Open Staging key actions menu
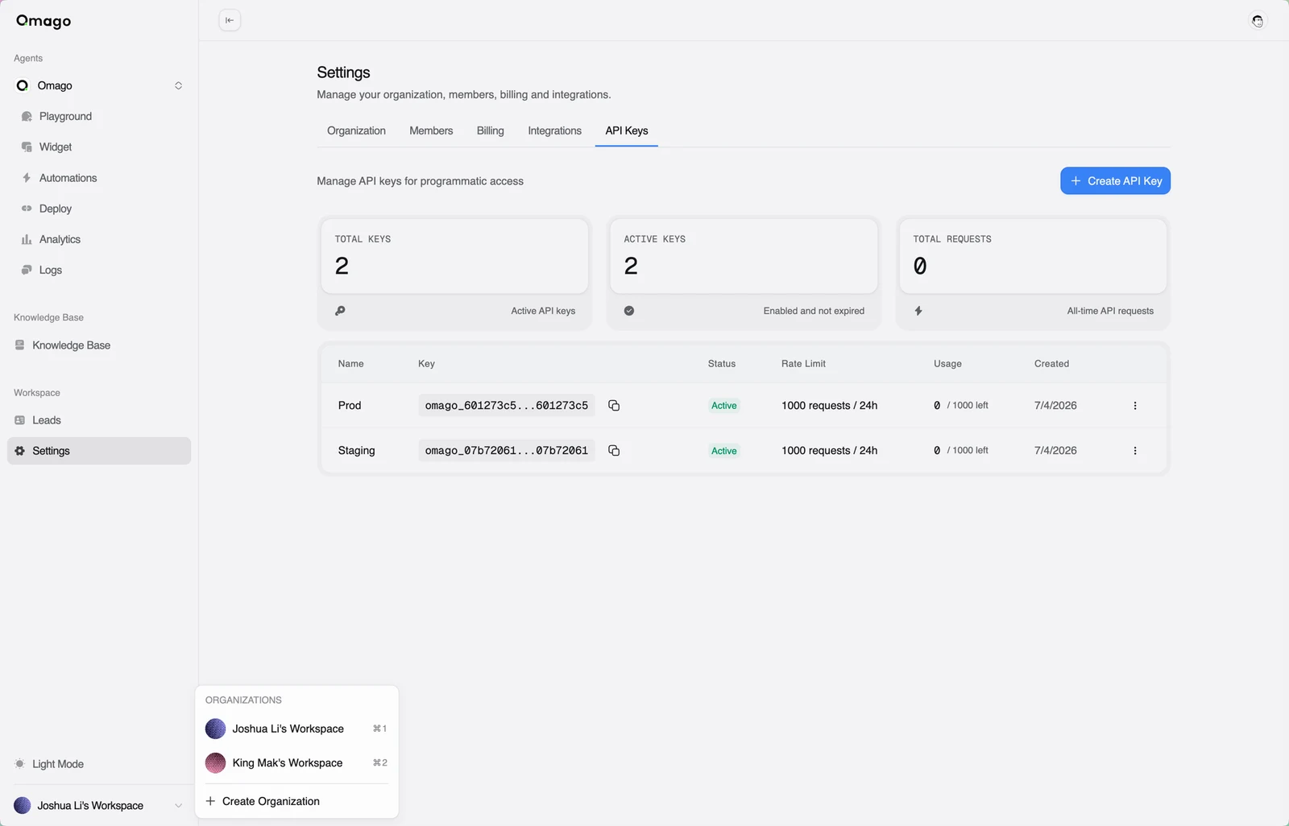This screenshot has width=1289, height=826. click(x=1135, y=451)
